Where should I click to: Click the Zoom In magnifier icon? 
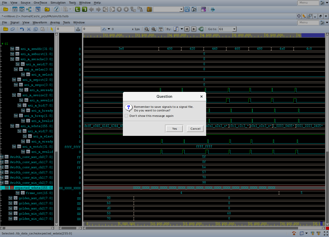pyautogui.click(x=154, y=29)
